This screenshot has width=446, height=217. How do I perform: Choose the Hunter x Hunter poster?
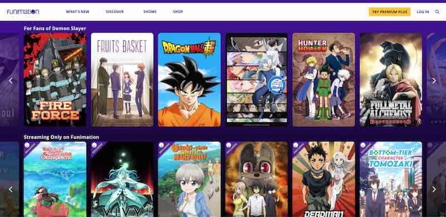(x=324, y=80)
